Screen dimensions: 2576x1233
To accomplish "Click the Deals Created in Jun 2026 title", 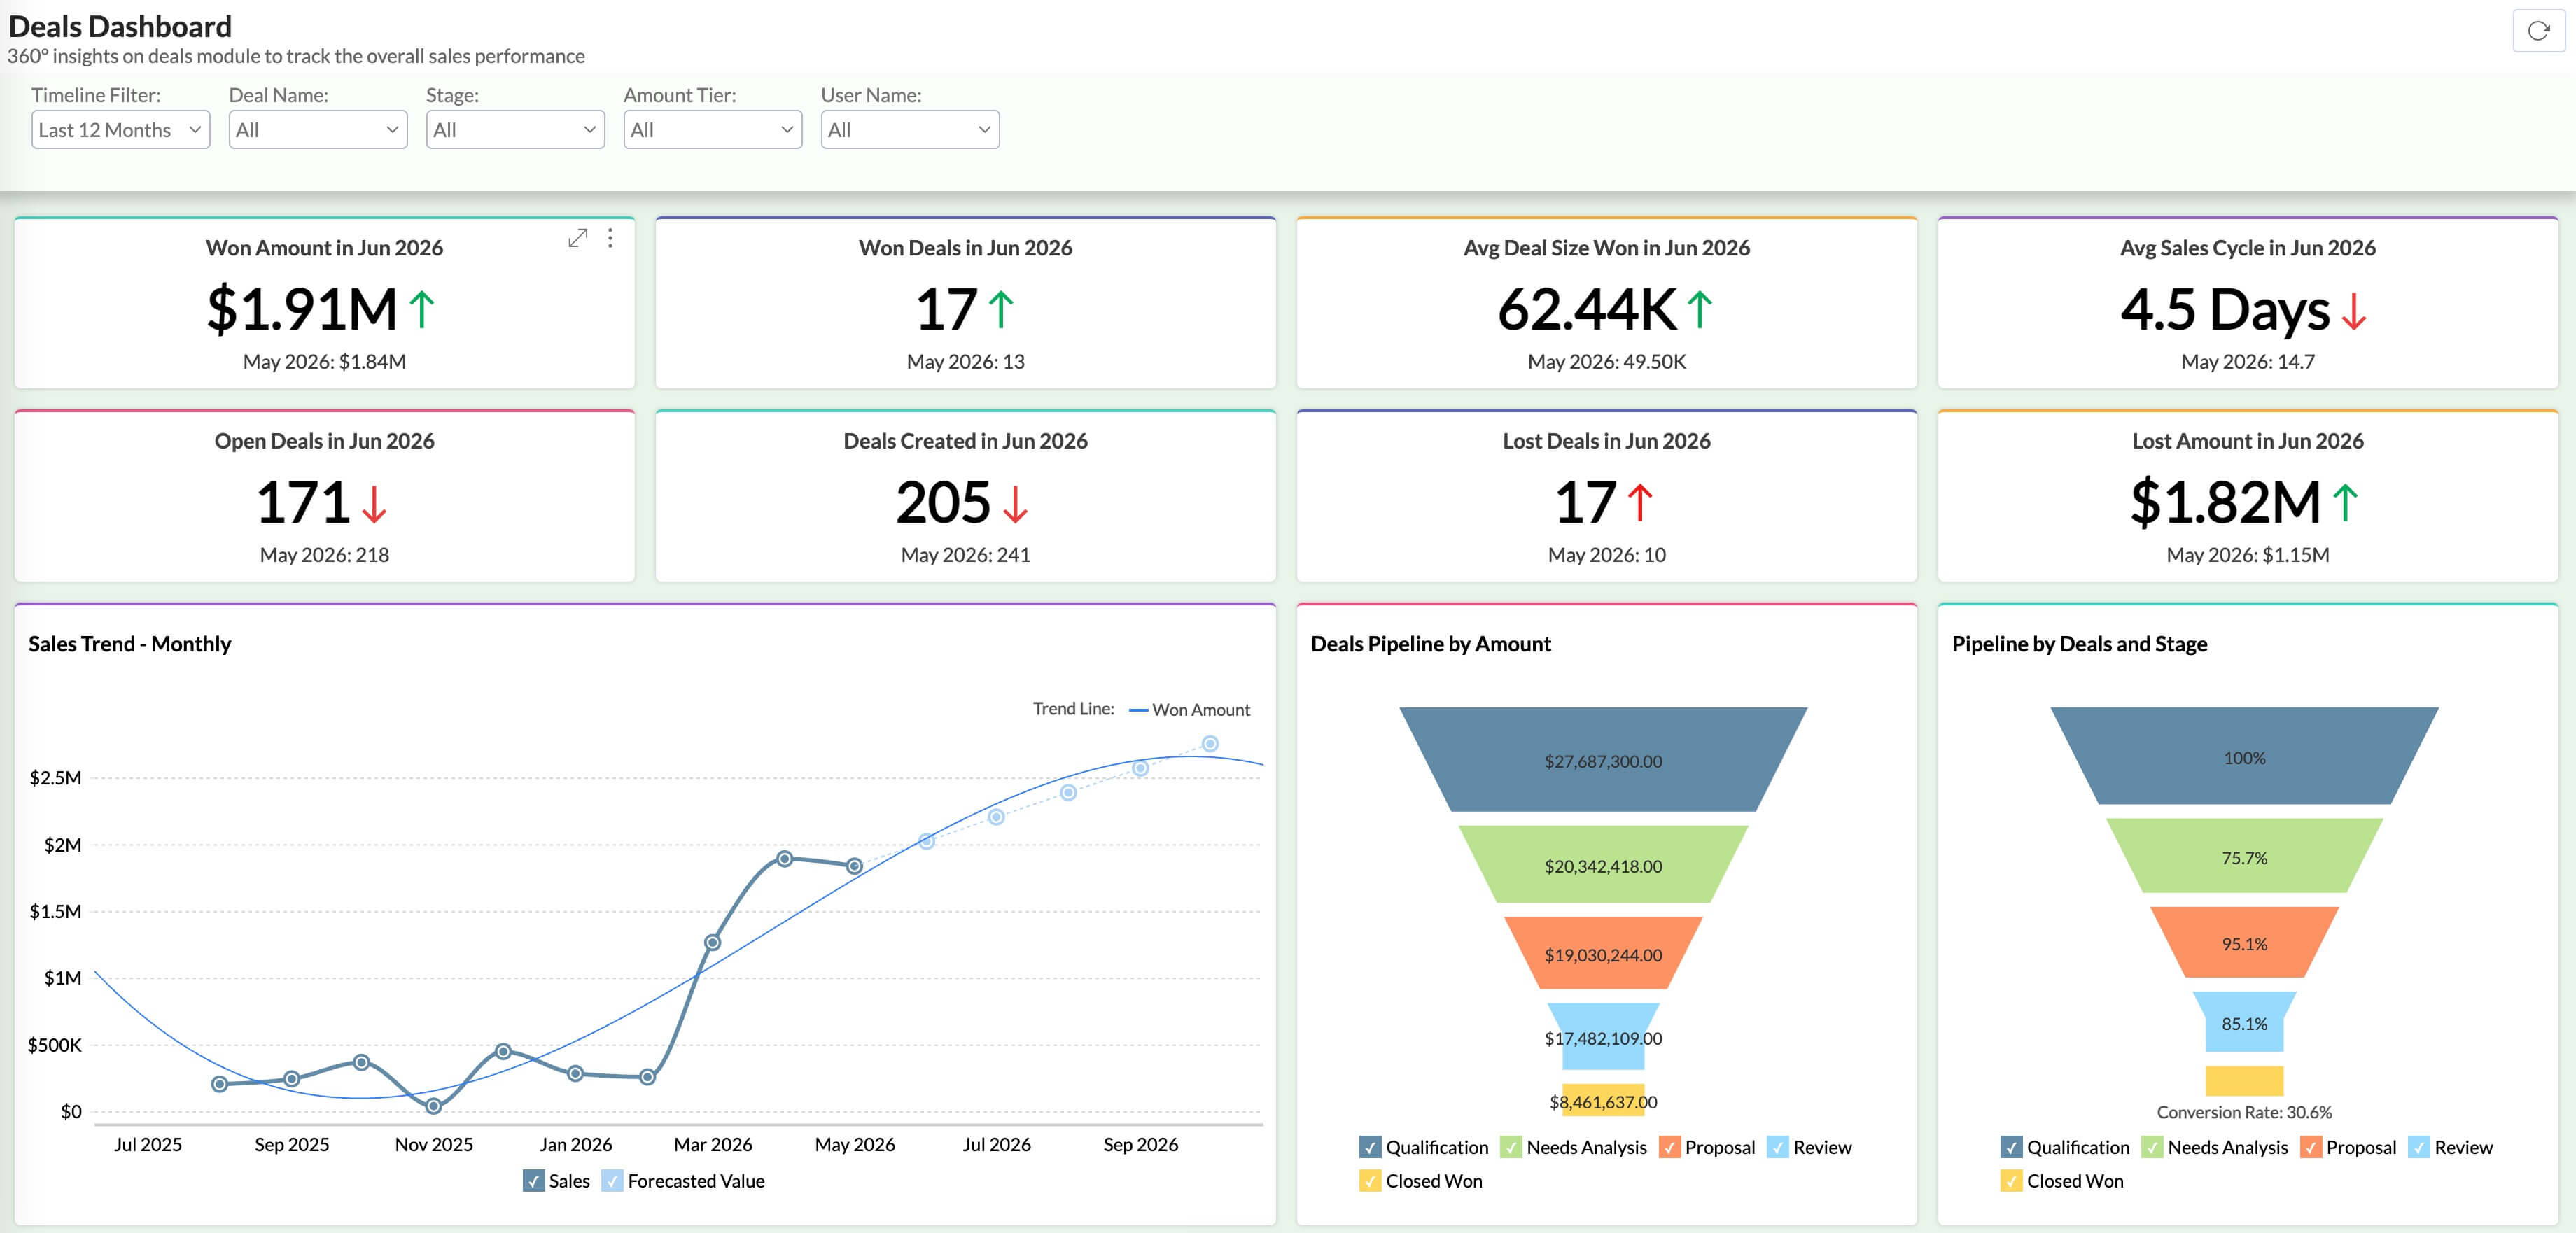I will (x=965, y=441).
